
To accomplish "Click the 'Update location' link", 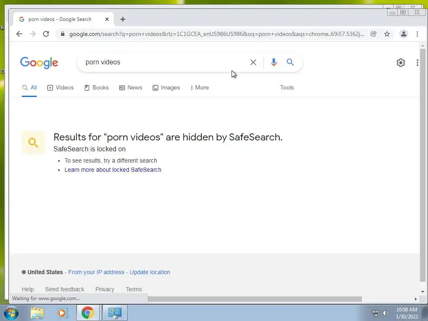I will pyautogui.click(x=150, y=272).
